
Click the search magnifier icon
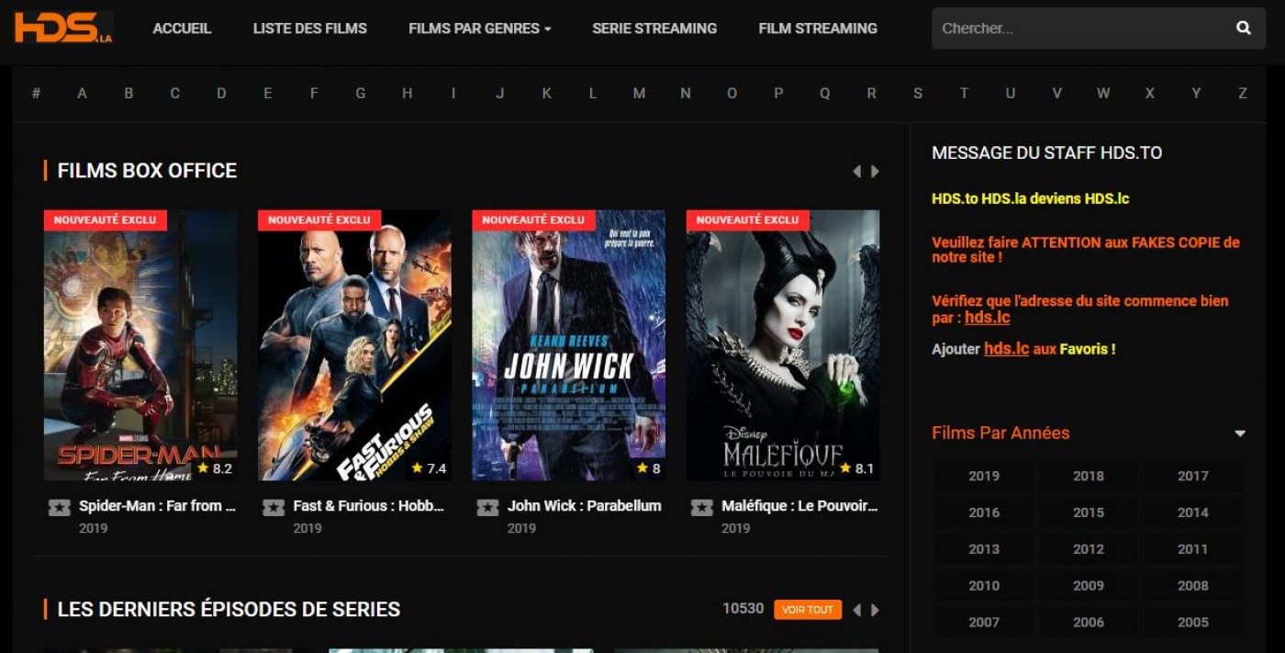tap(1244, 28)
